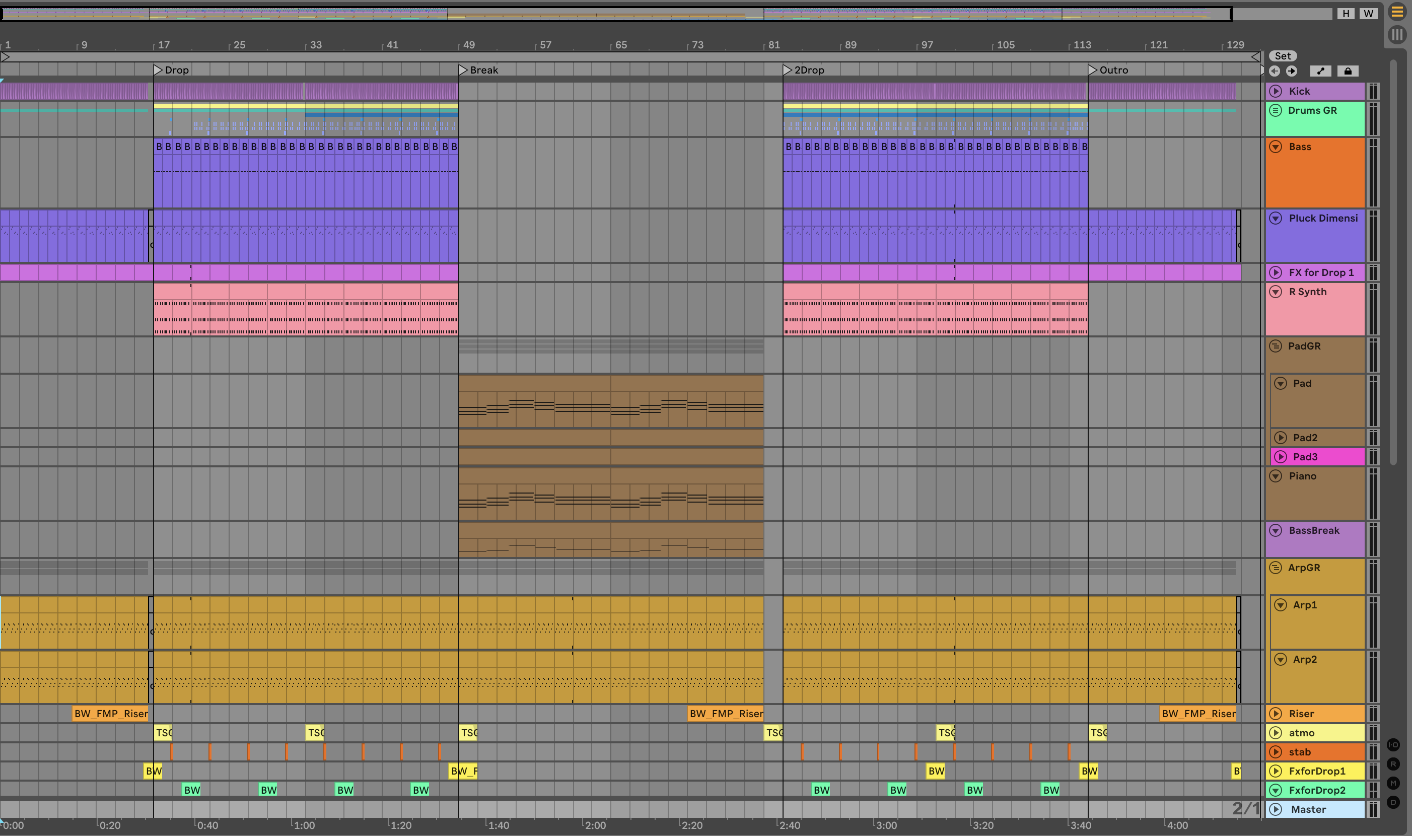Viewport: 1412px width, 836px height.
Task: Go to previous locator arrow
Action: 1275,71
